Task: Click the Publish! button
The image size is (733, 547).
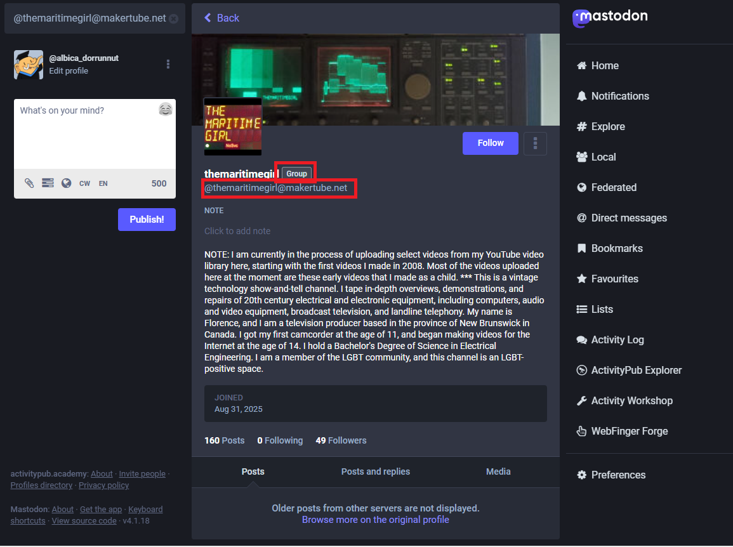Action: point(147,220)
